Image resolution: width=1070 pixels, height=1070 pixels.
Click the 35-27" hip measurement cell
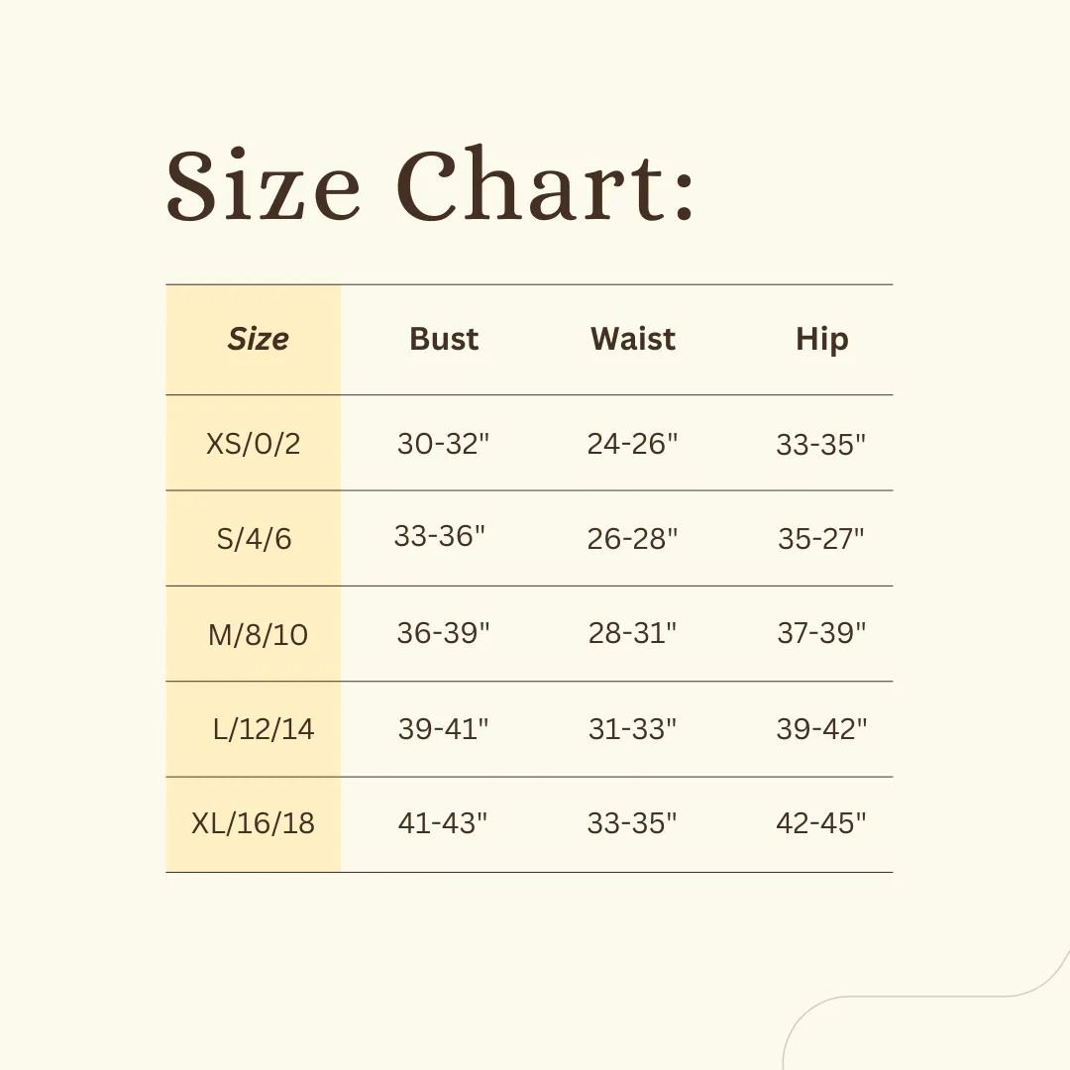pyautogui.click(x=821, y=538)
